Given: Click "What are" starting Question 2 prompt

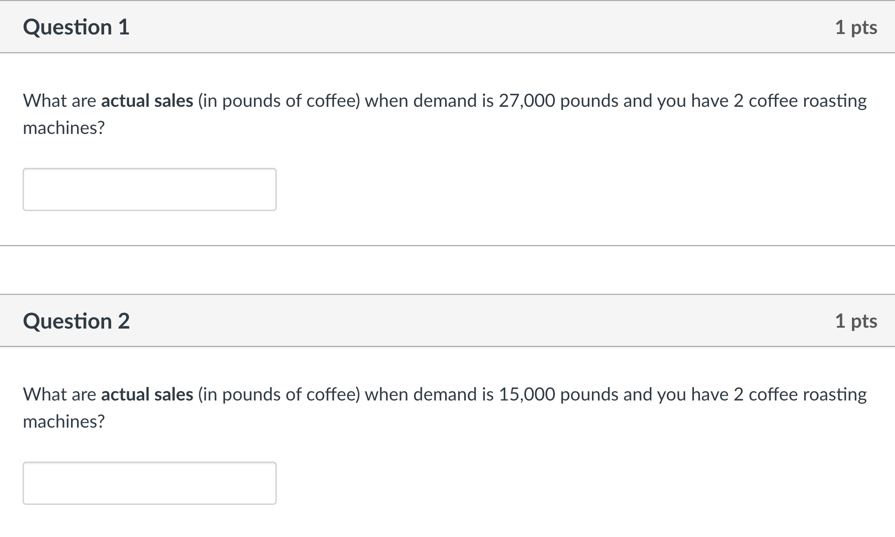Looking at the screenshot, I should (x=59, y=394).
